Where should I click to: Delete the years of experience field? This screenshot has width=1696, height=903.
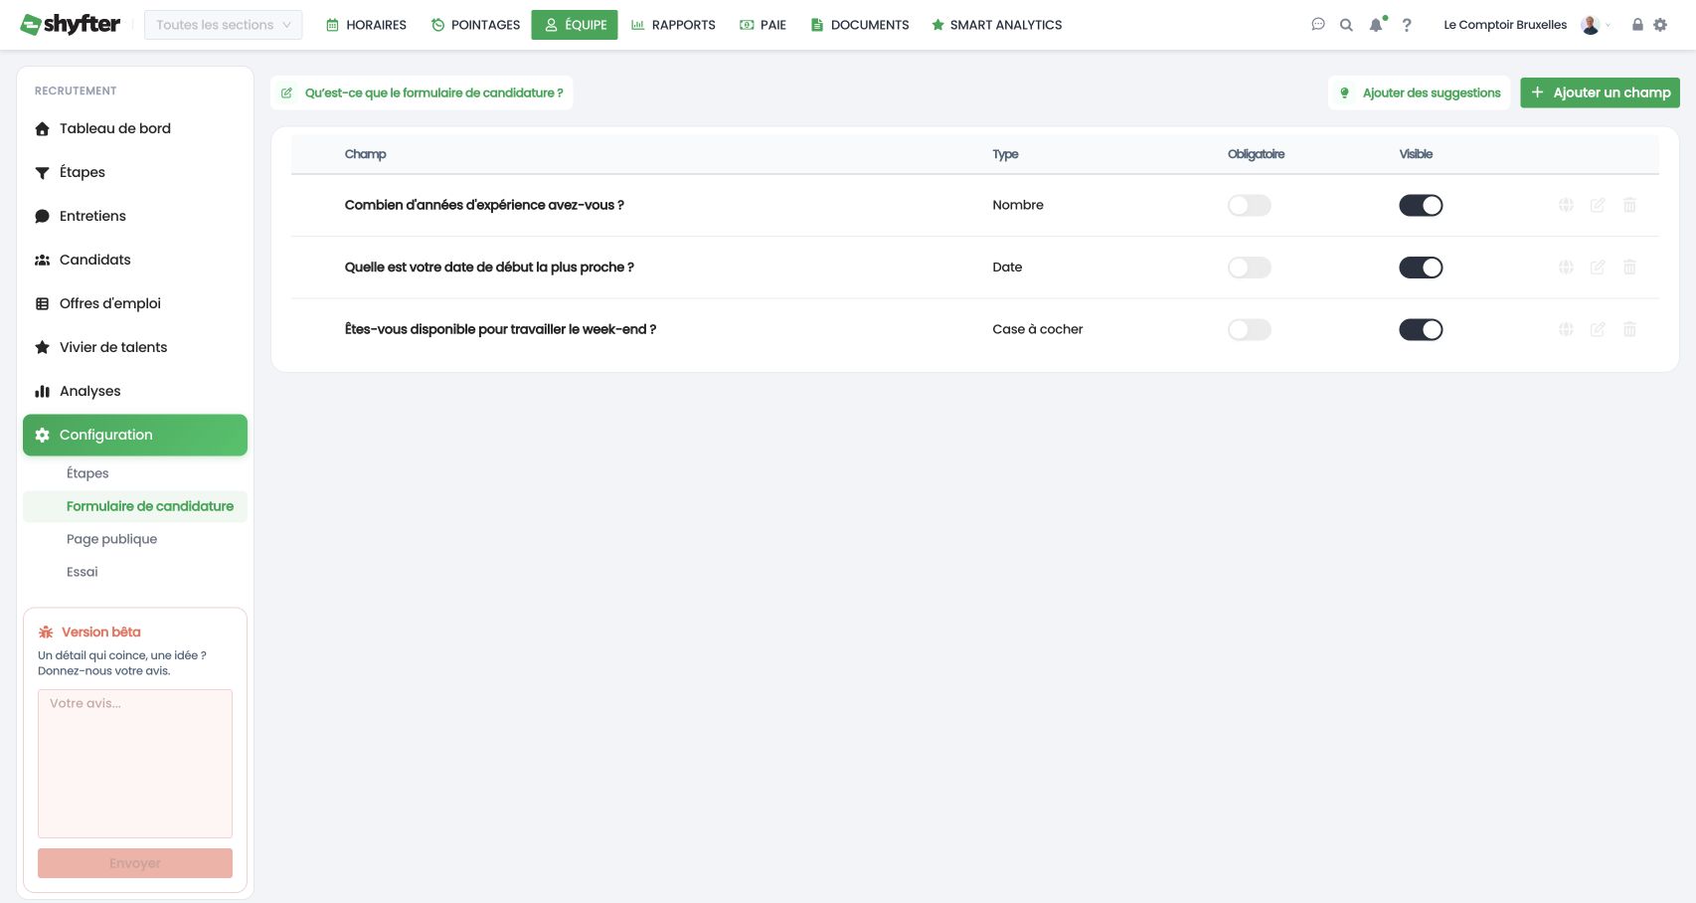[1629, 205]
